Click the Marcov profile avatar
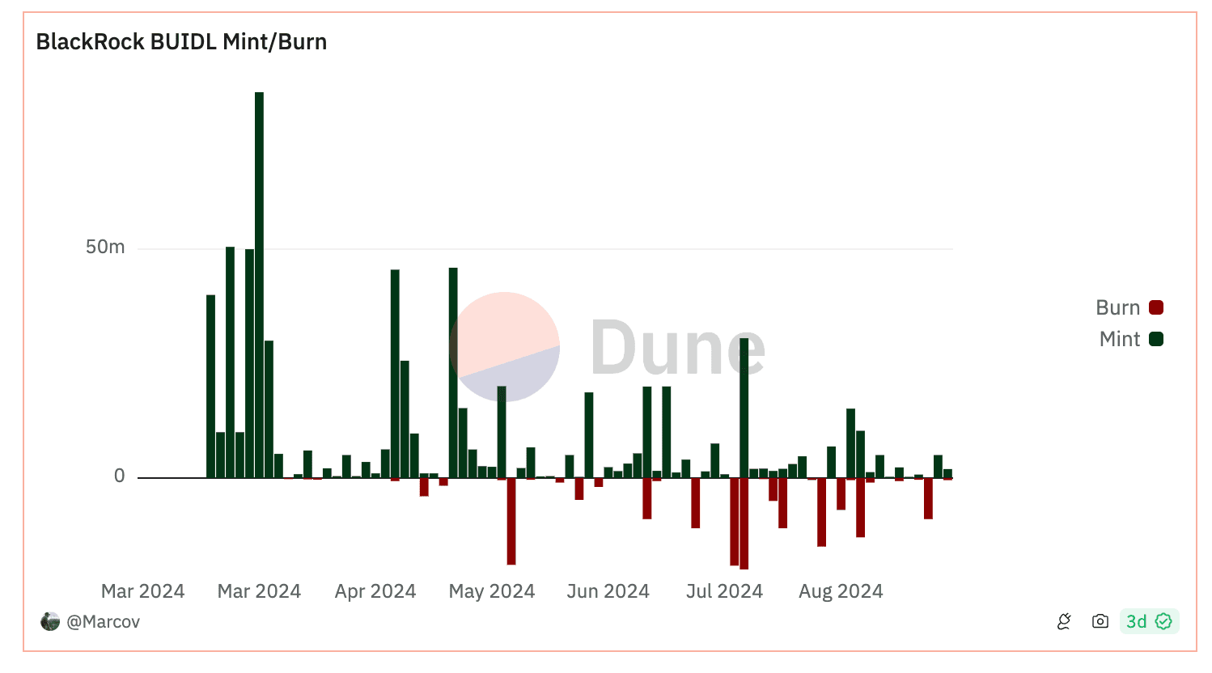This screenshot has width=1212, height=673. click(x=50, y=621)
